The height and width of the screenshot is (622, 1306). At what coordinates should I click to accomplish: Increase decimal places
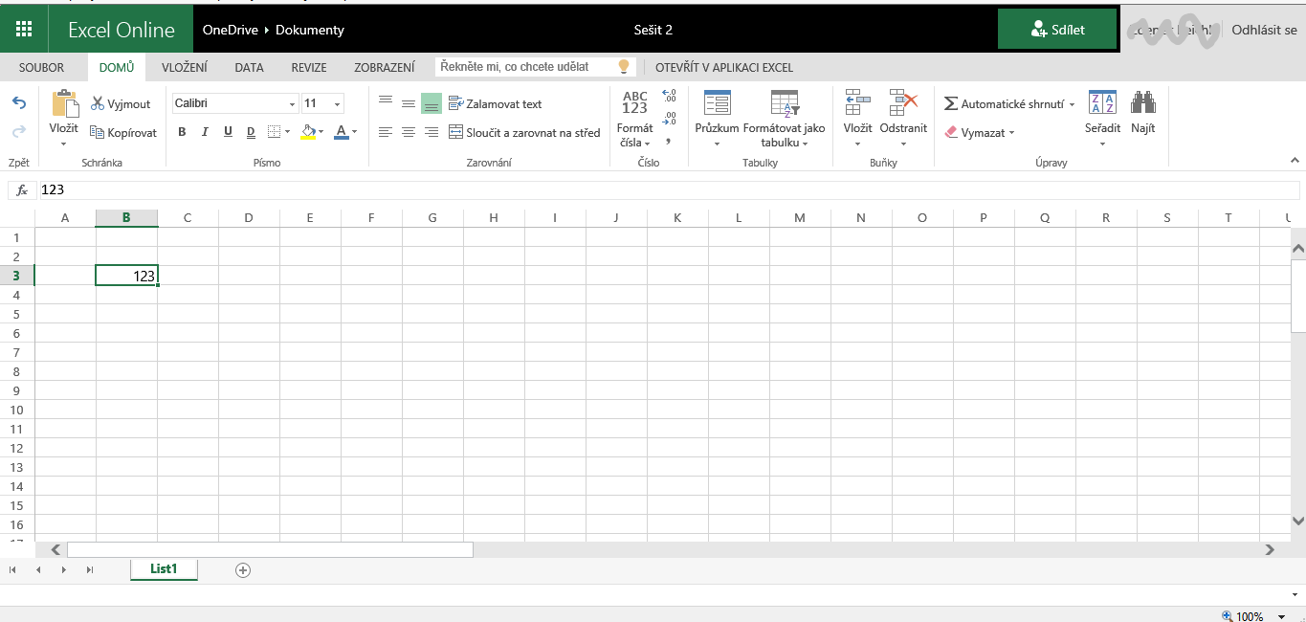pos(669,96)
